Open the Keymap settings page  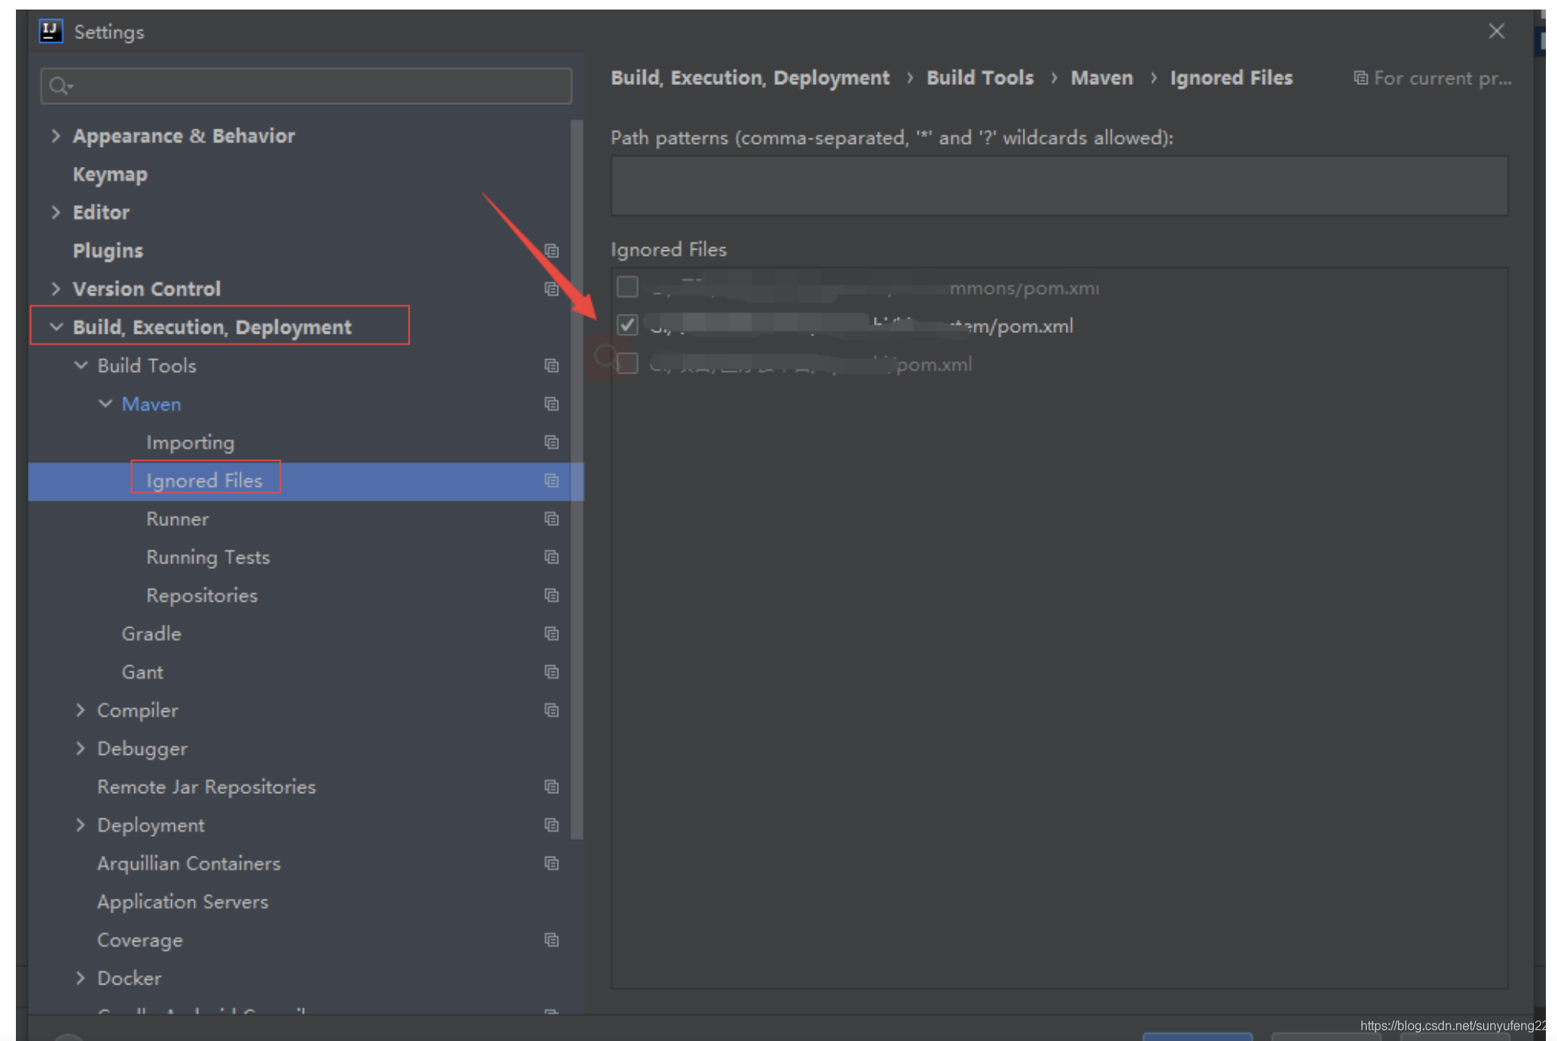tap(110, 175)
